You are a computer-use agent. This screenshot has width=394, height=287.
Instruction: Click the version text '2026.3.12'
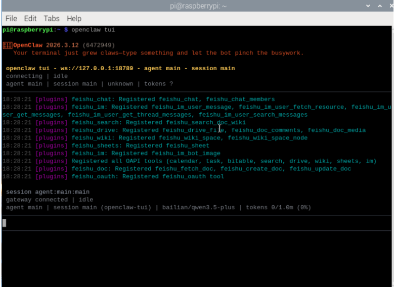(62, 45)
